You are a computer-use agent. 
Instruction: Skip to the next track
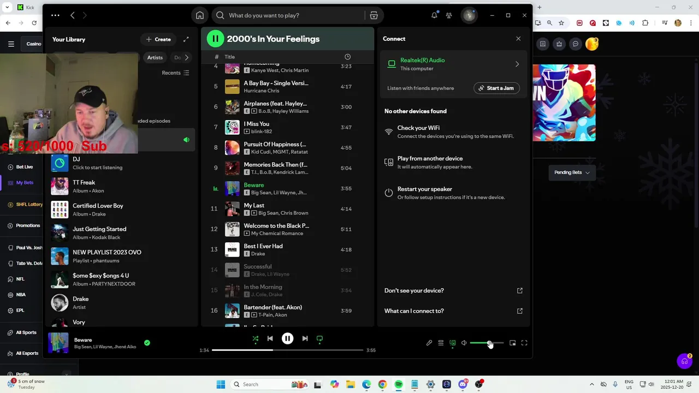305,338
